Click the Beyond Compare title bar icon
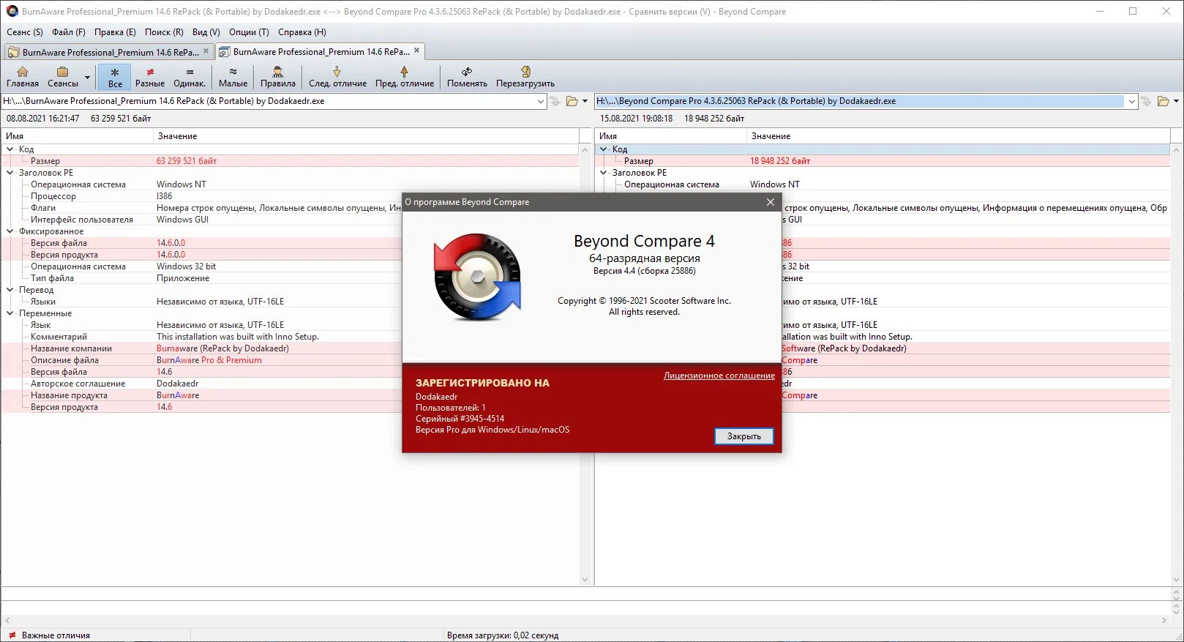Screen dimensions: 1184x642 pyautogui.click(x=12, y=11)
